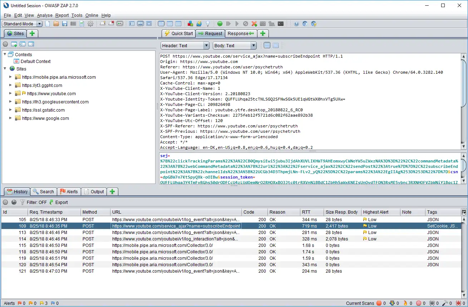The width and height of the screenshot is (468, 307).
Task: Open the Body: Text dropdown
Action: pyautogui.click(x=235, y=45)
